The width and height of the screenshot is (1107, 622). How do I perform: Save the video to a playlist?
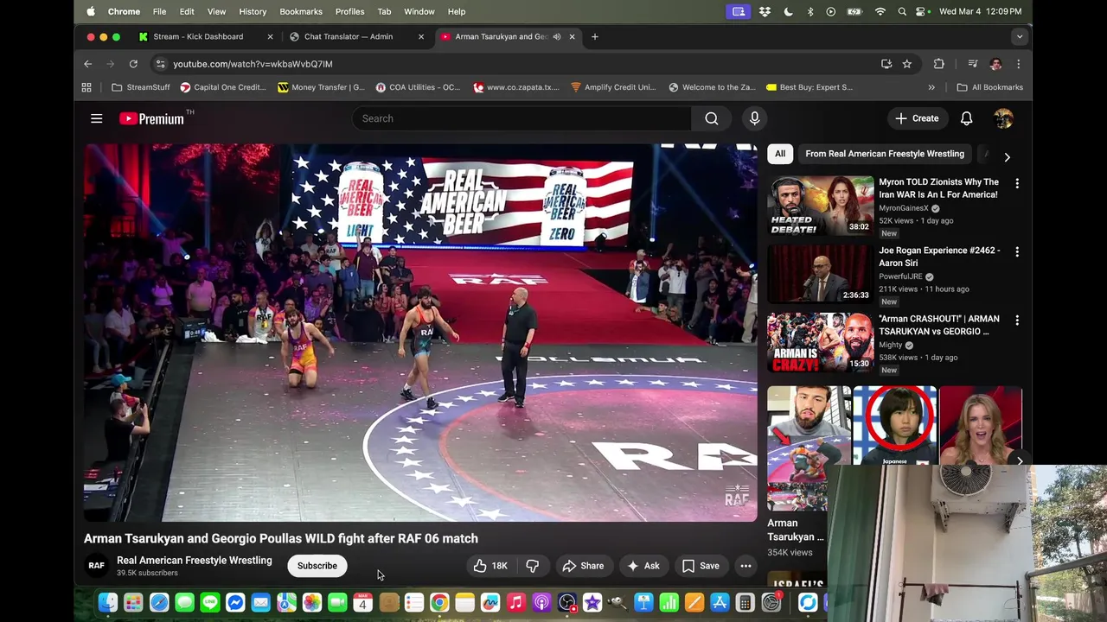701,566
